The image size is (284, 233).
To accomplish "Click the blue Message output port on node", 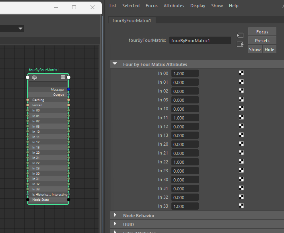I will tap(69, 89).
